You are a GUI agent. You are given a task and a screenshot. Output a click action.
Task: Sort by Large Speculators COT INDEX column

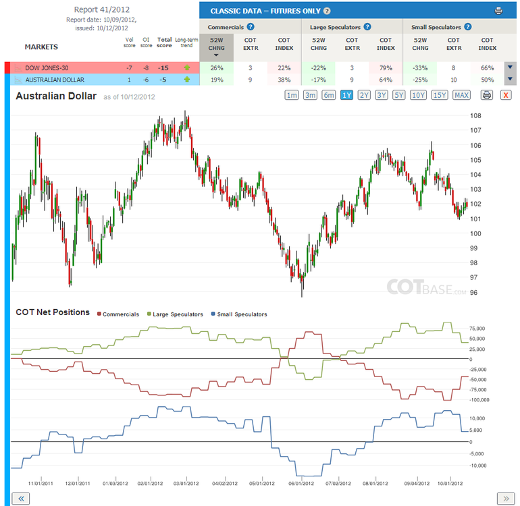pos(386,44)
